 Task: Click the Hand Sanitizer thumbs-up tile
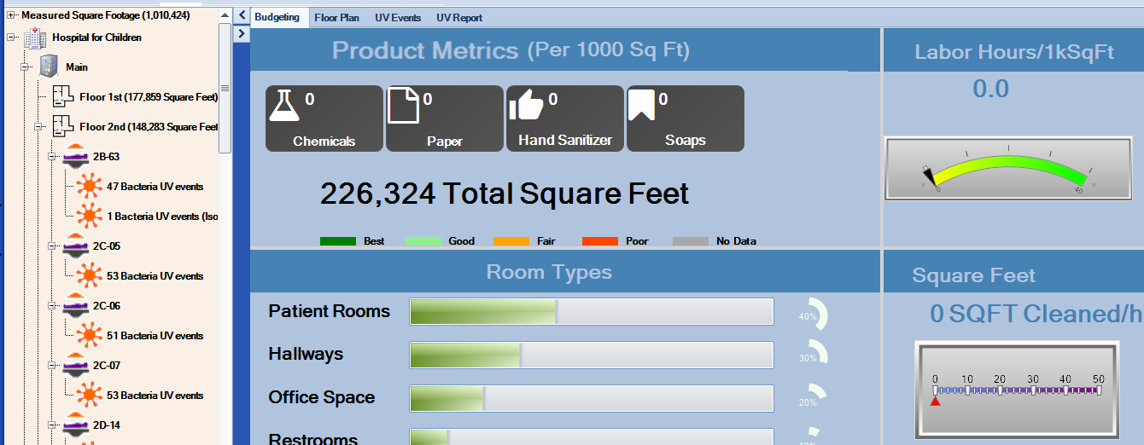pyautogui.click(x=564, y=118)
